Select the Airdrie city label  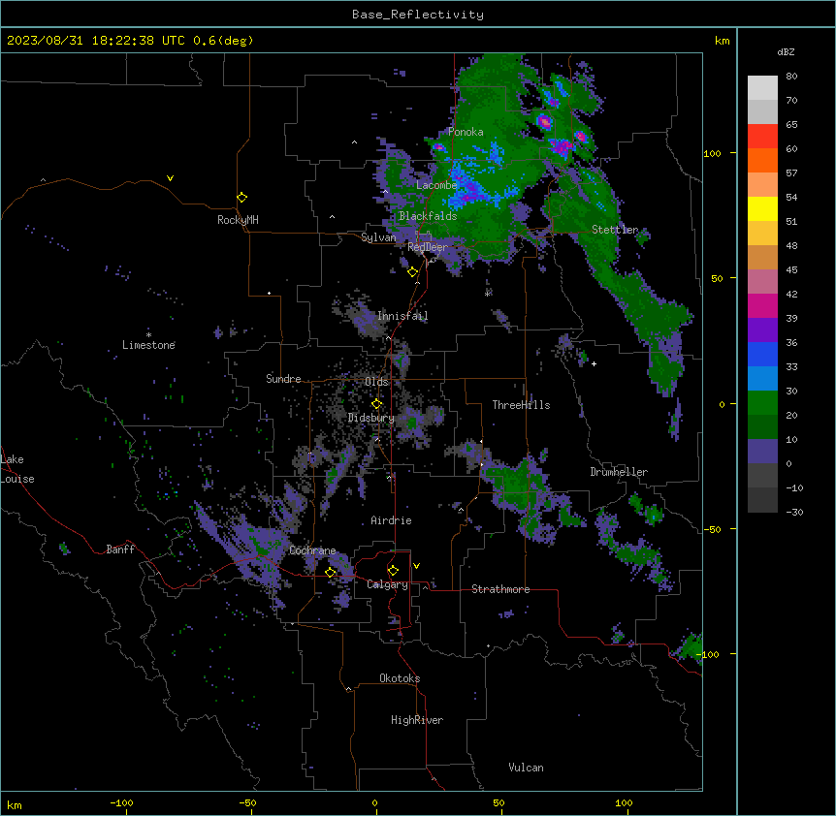coord(392,520)
